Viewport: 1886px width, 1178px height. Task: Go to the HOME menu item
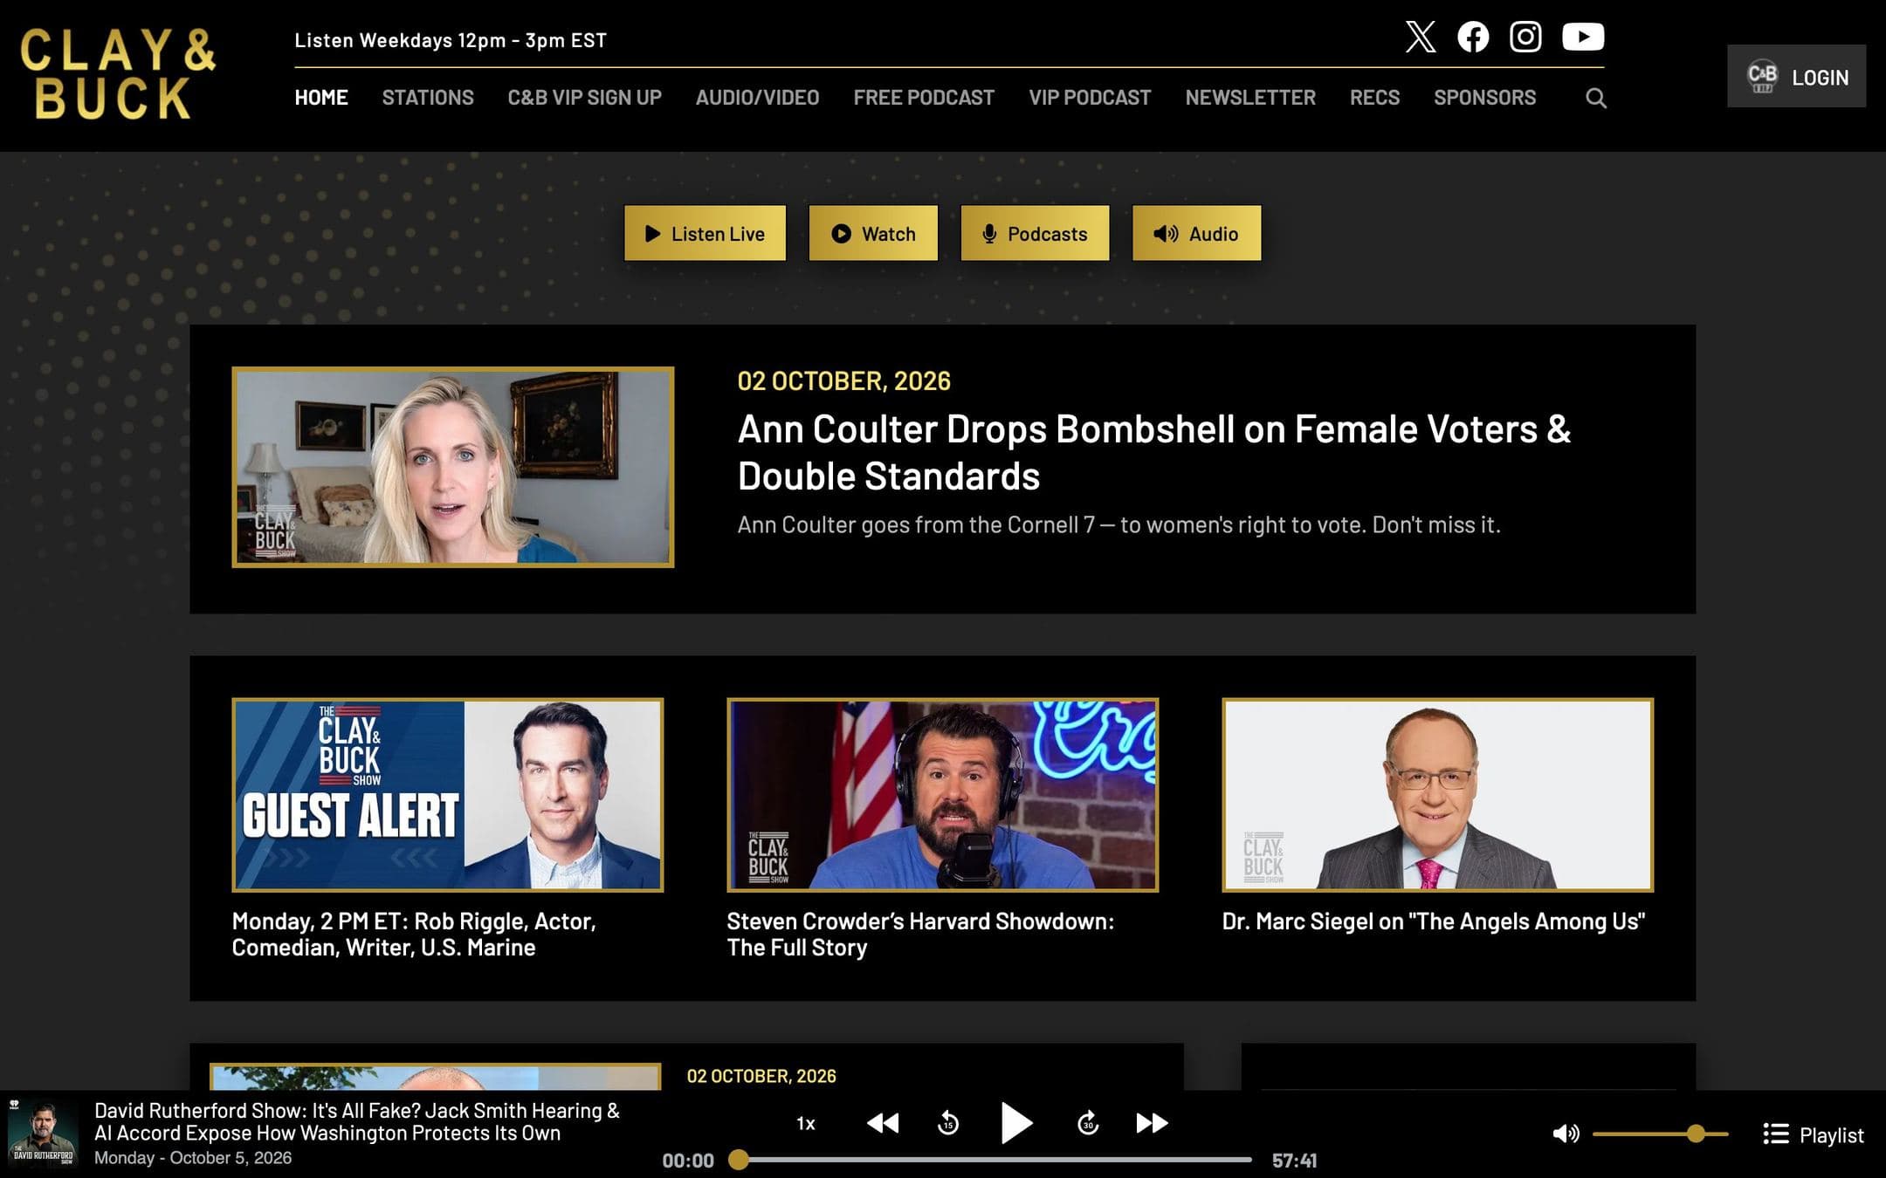[x=321, y=98]
